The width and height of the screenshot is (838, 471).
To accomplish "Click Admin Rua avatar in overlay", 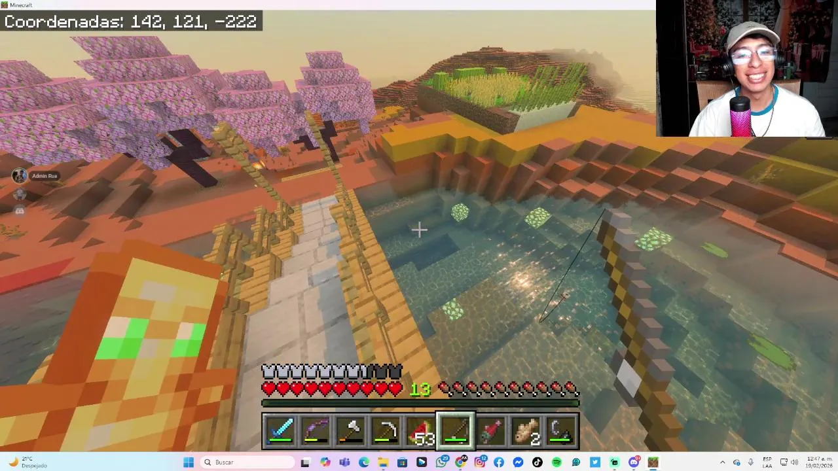I will click(x=20, y=175).
